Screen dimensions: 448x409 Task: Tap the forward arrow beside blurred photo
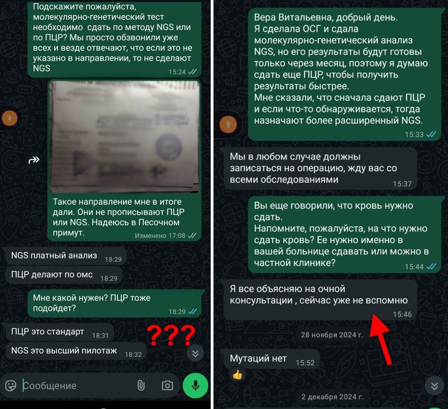[34, 160]
